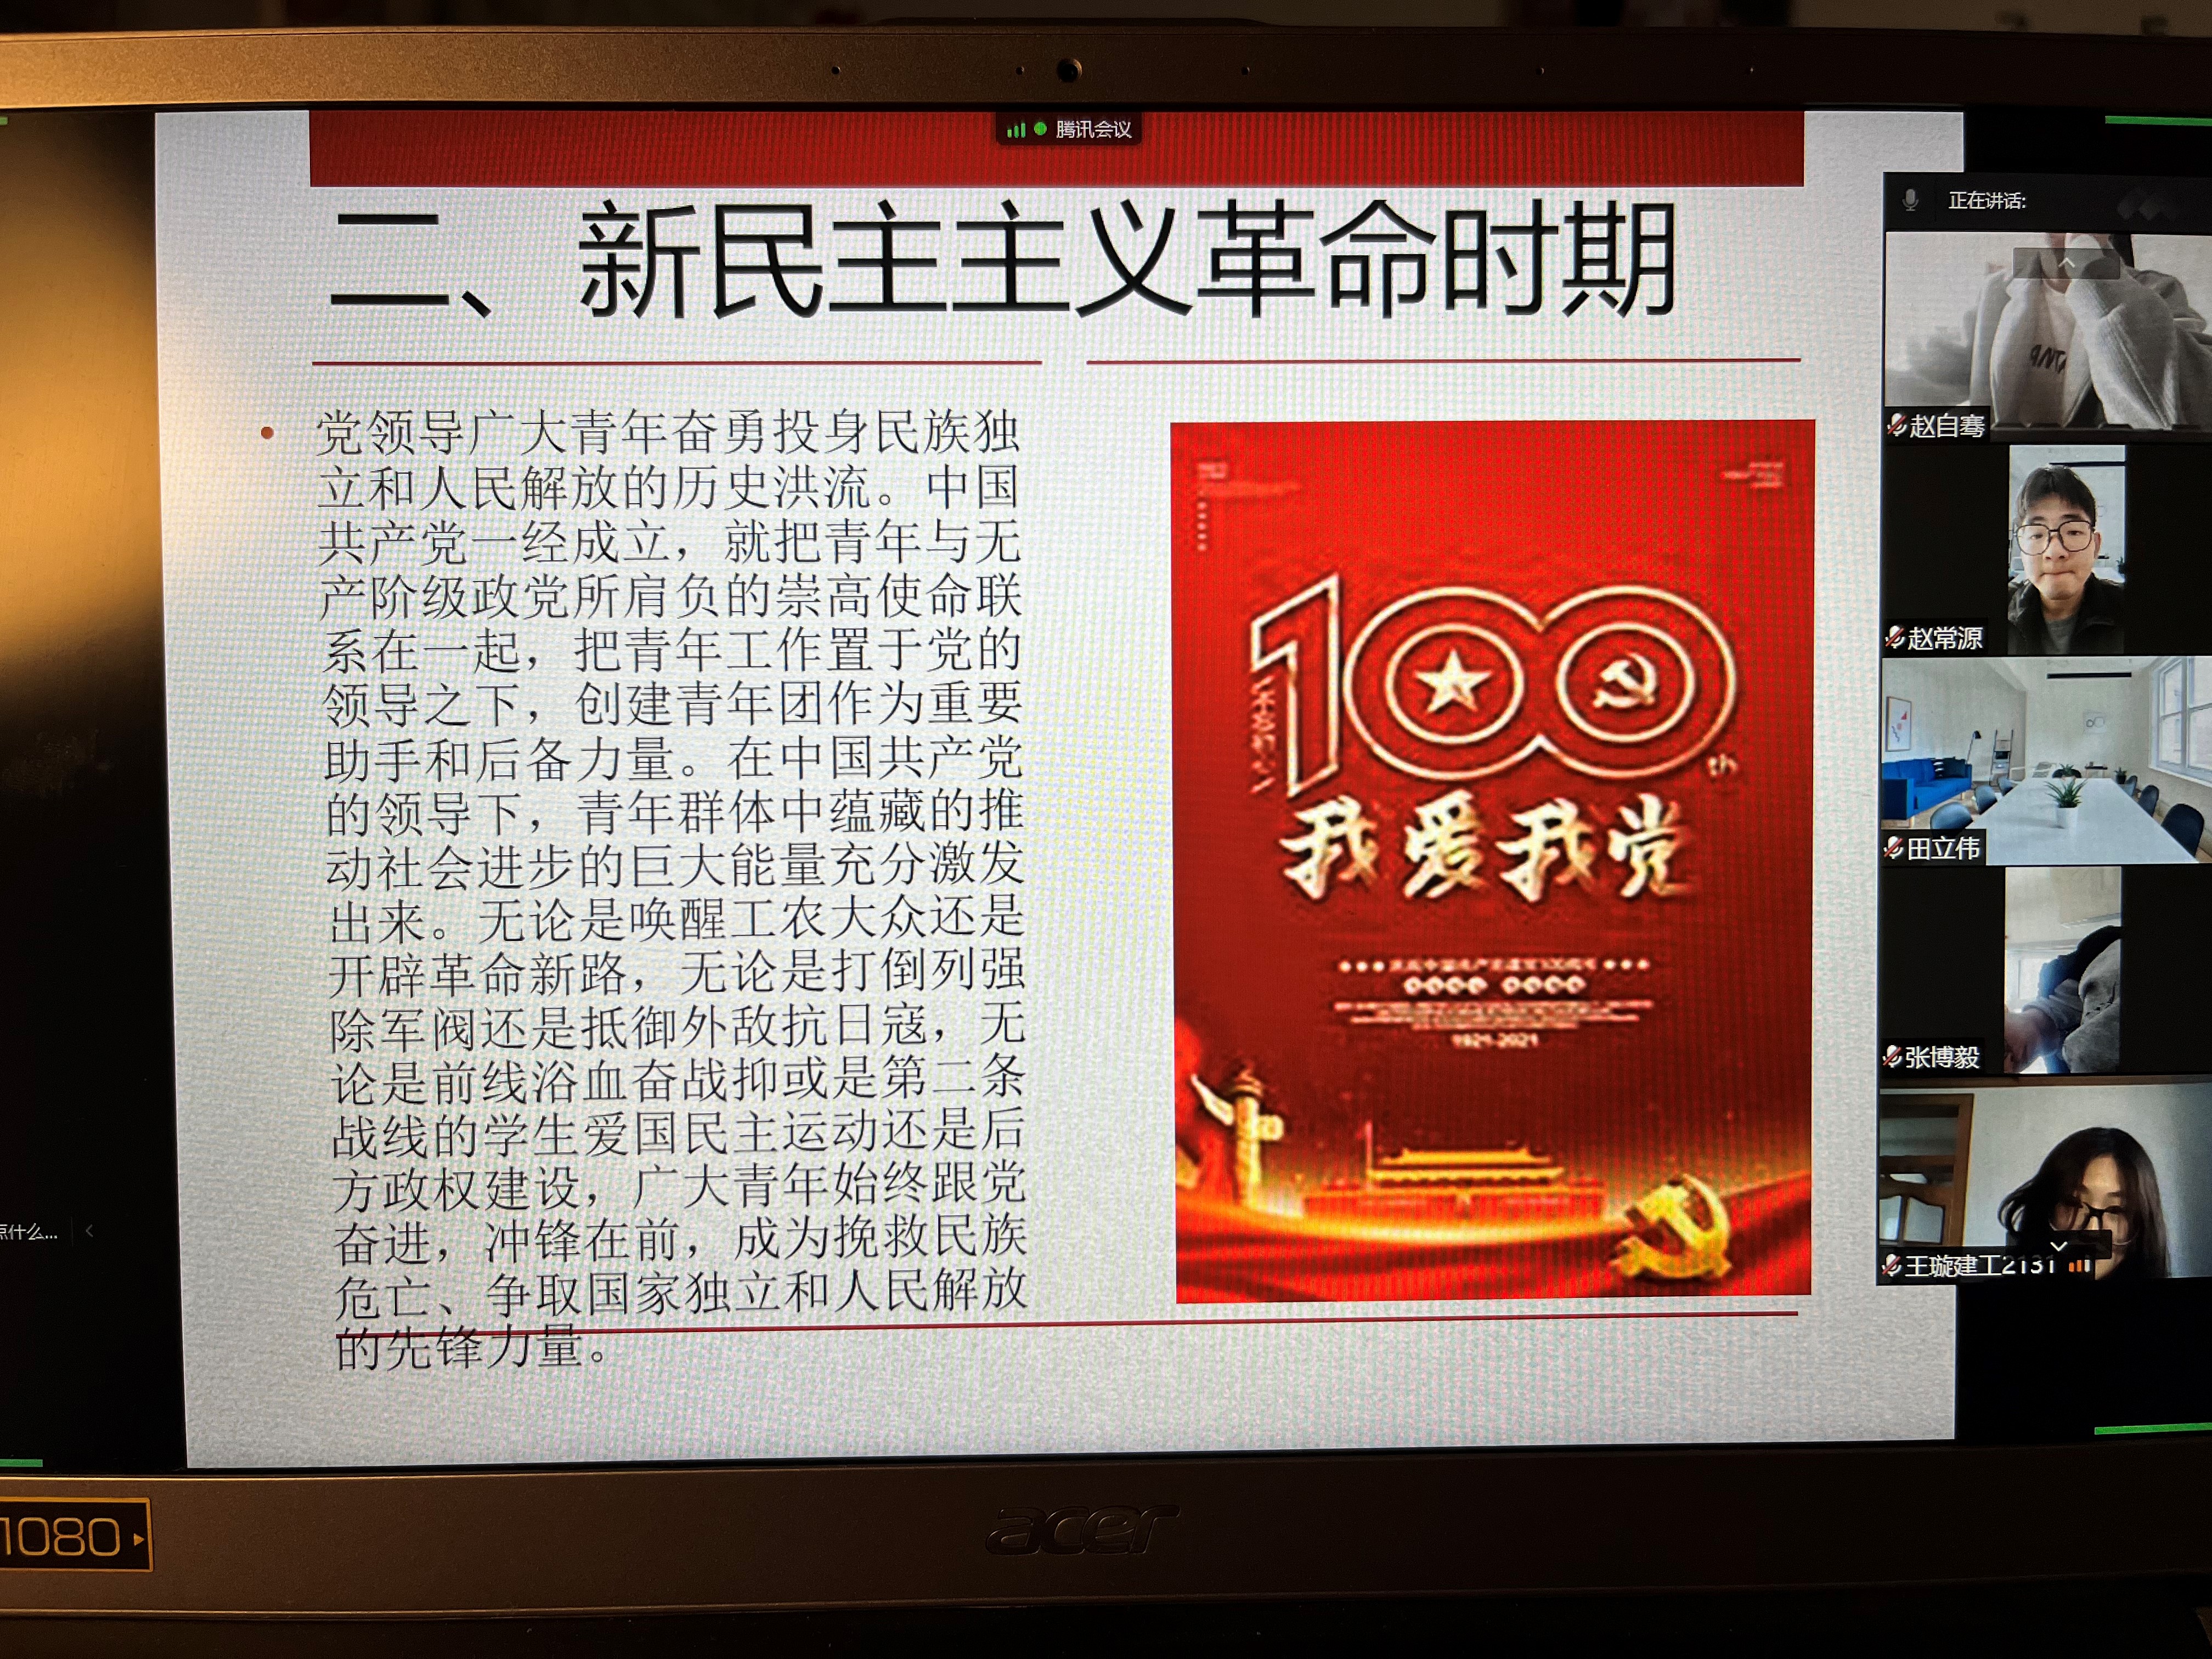
Task: Click the microphone icon beside 正在讲话
Action: [x=1910, y=200]
